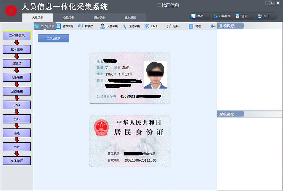Go to the 身体特征 step in sidebar

(x=17, y=161)
